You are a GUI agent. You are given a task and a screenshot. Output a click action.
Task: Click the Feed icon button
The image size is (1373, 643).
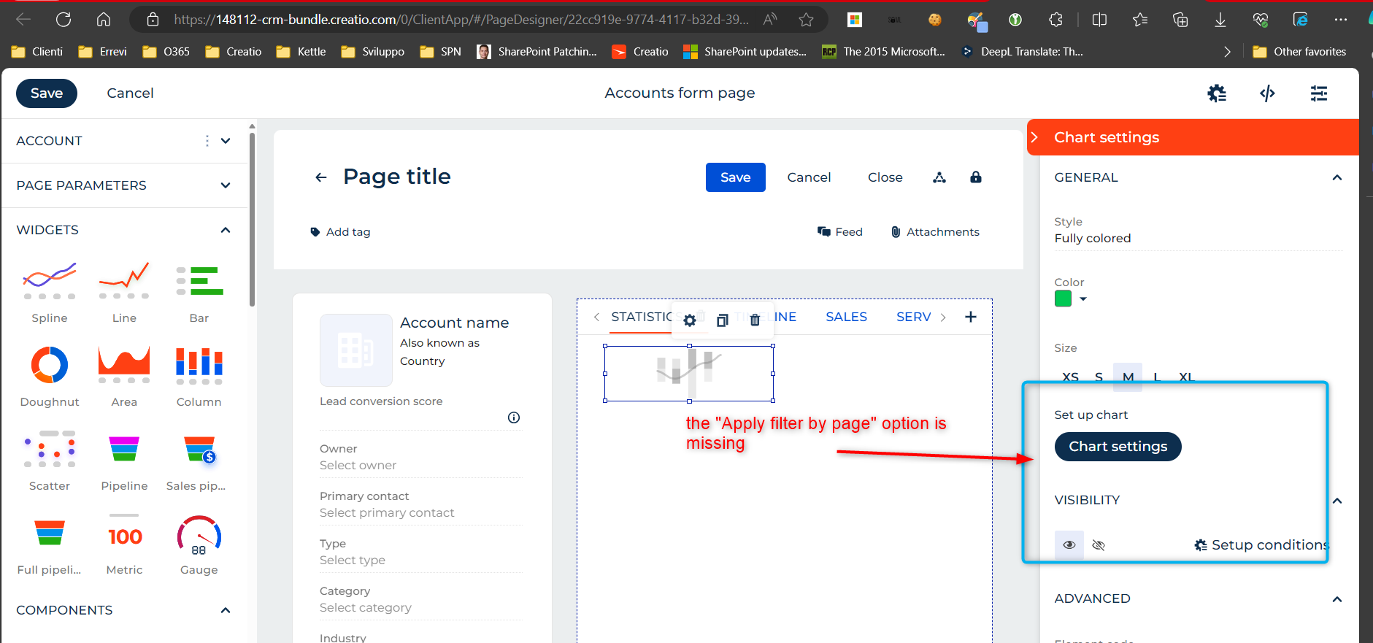point(840,232)
